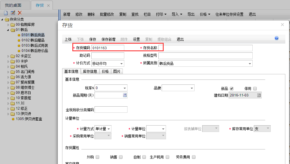This screenshot has height=164, width=290.
Task: Click 保存新增 button
Action: (x=108, y=39)
